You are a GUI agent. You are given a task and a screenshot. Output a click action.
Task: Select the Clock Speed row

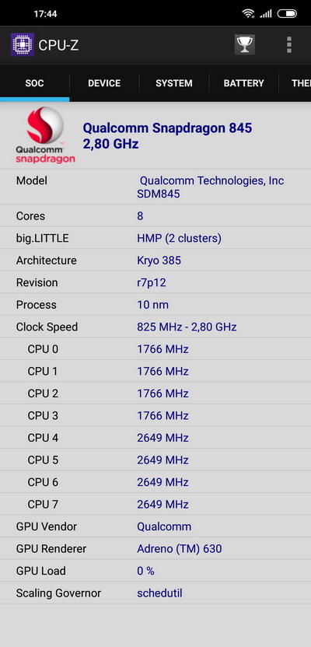155,327
